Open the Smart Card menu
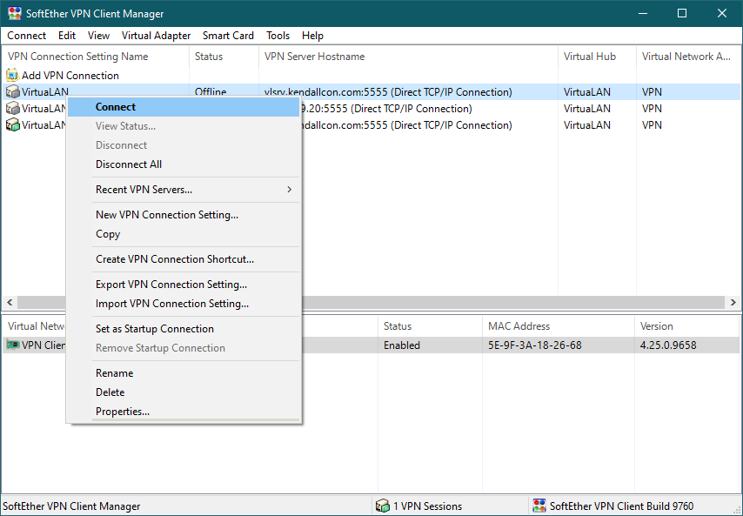Screen dimensions: 743x516 click(x=228, y=36)
